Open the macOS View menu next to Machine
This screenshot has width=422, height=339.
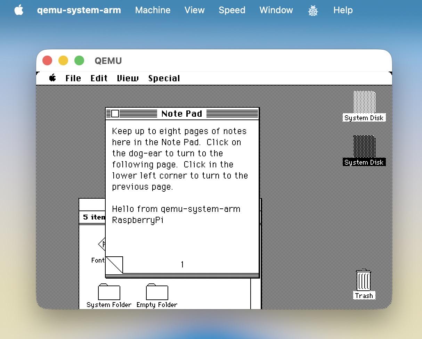[194, 10]
